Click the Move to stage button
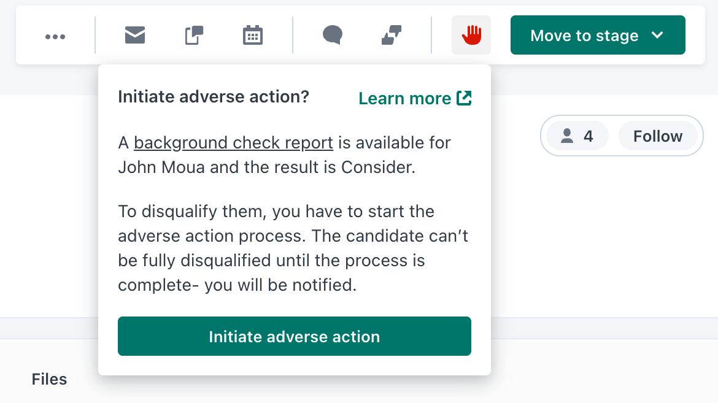This screenshot has width=718, height=403. click(x=584, y=36)
